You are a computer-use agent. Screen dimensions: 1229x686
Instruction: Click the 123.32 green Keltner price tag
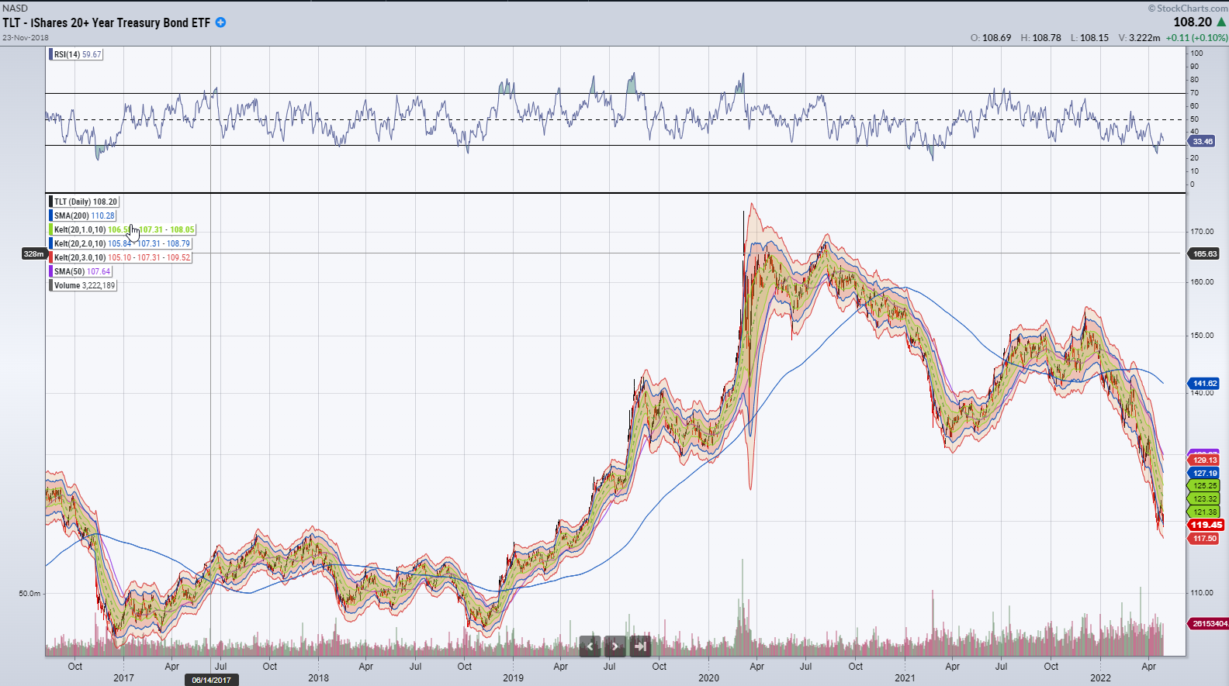pos(1204,499)
